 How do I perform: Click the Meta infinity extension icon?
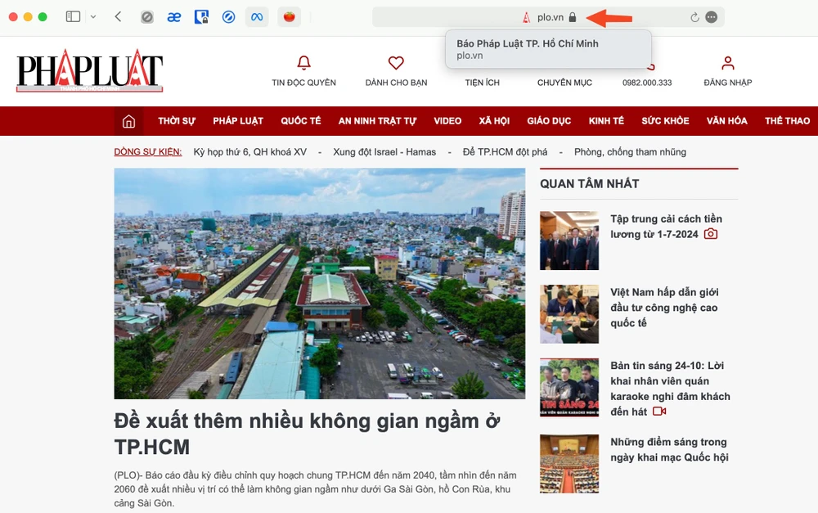(257, 16)
